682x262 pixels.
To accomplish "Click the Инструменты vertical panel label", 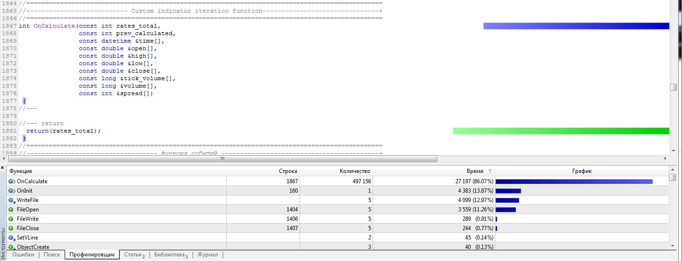I will click(x=3, y=244).
